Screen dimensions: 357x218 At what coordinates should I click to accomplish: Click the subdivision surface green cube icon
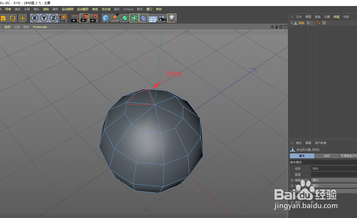pyautogui.click(x=125, y=18)
